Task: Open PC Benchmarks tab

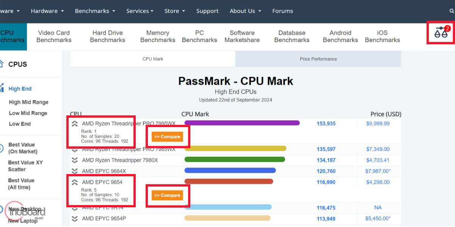Action: tap(199, 36)
